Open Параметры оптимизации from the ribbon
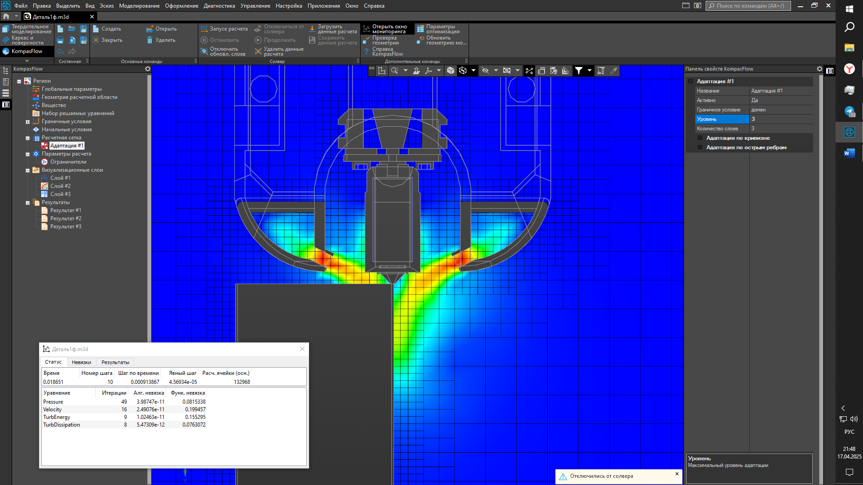The height and width of the screenshot is (485, 863). pos(438,29)
